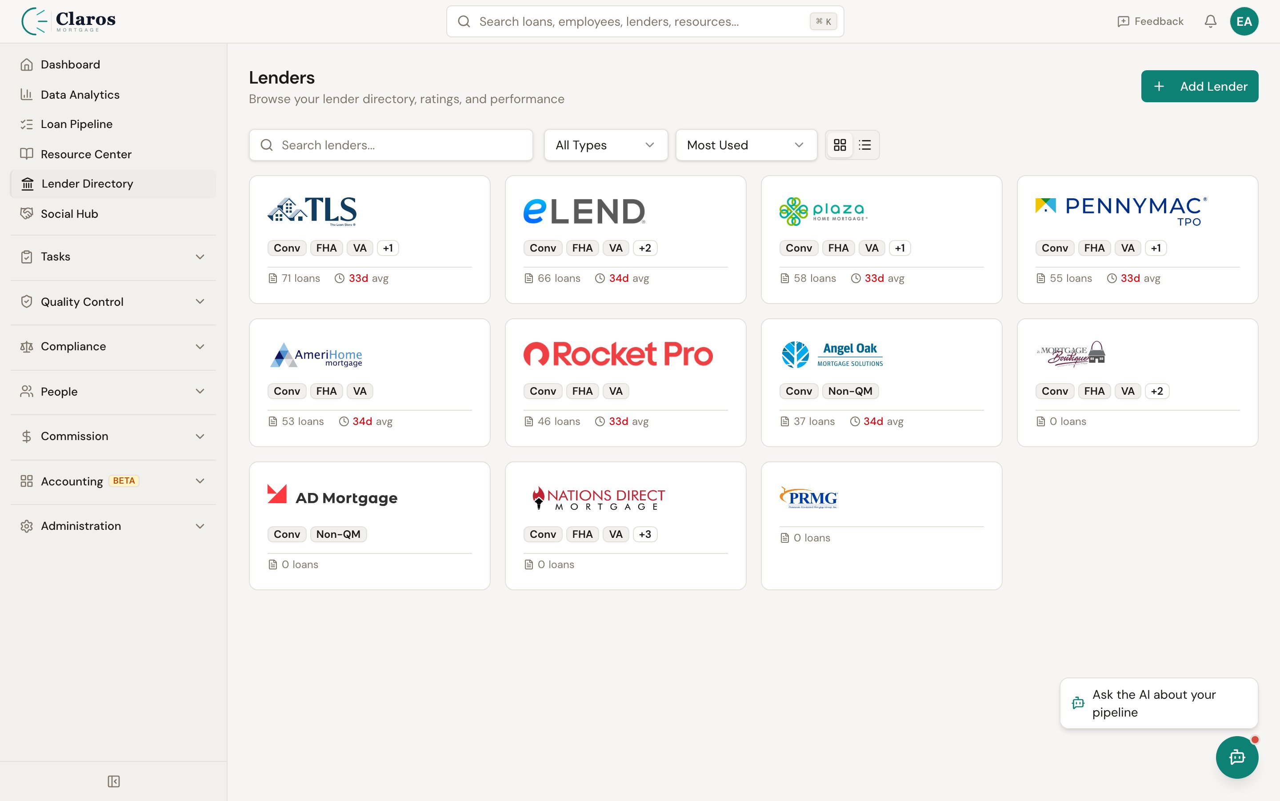Open the Angel Oak logo
This screenshot has height=801, width=1280.
[832, 354]
